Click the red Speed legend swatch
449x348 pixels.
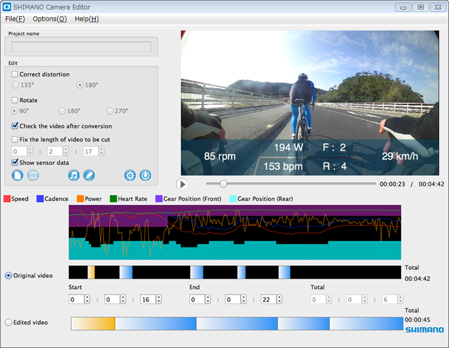coord(7,199)
